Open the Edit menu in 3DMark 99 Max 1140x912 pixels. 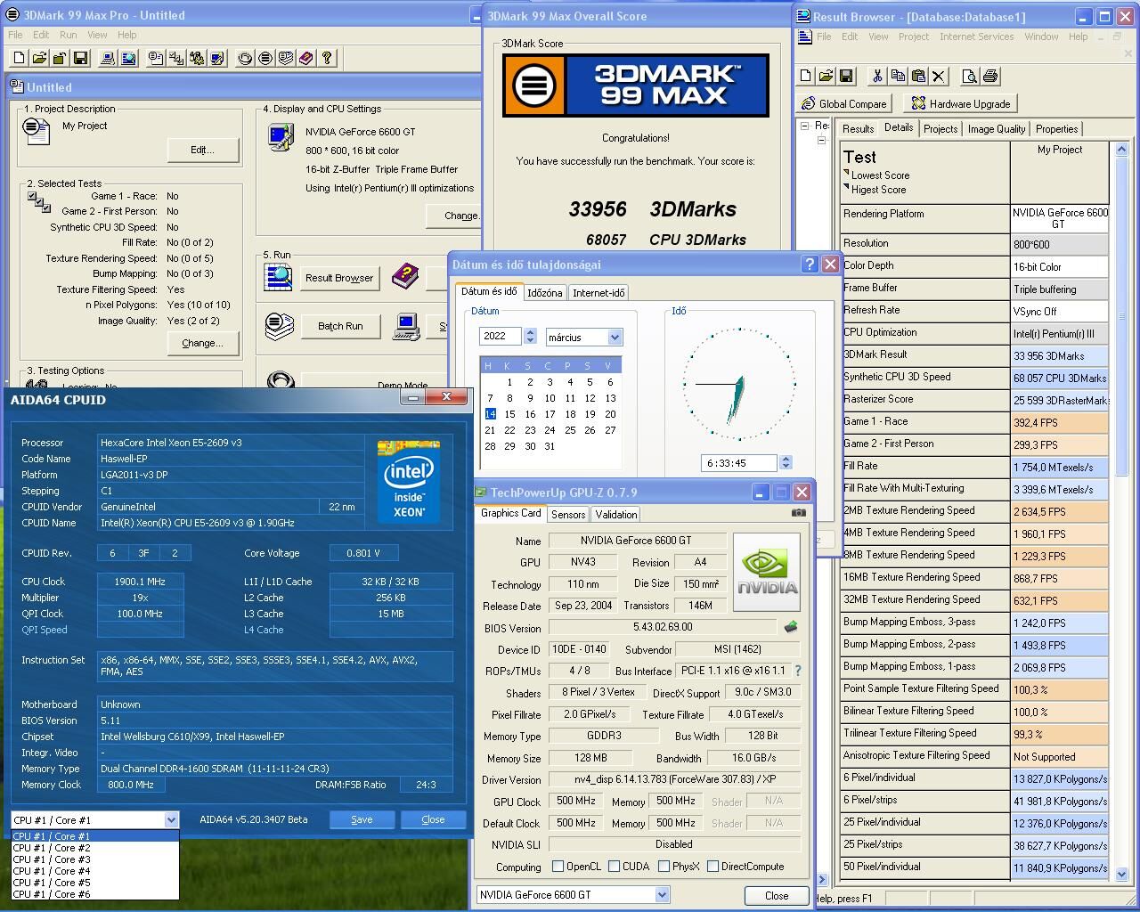coord(41,35)
